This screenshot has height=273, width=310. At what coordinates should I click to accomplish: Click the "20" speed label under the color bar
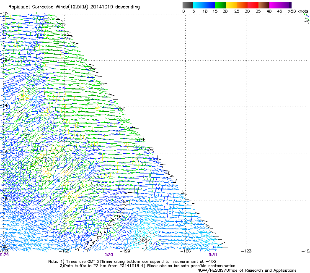(x=225, y=11)
